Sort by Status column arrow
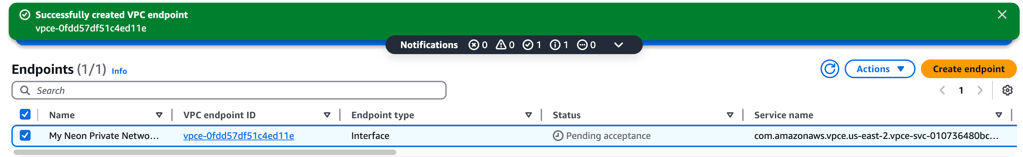 [729, 115]
